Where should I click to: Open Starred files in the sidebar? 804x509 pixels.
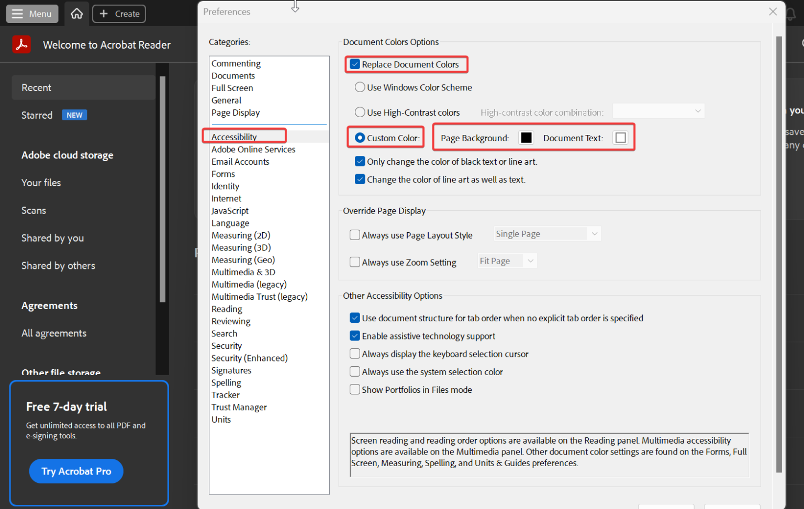37,115
